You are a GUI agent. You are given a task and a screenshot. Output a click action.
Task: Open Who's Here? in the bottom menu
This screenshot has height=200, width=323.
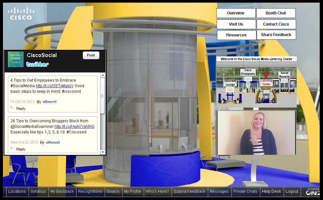157,191
